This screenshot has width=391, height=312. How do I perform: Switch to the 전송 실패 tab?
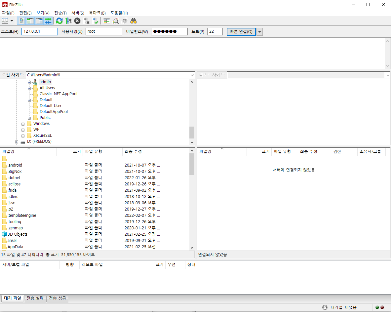point(35,298)
